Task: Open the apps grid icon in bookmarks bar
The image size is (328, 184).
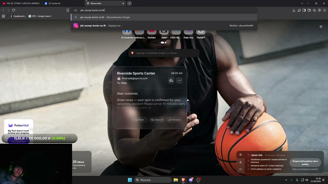Action: [3, 16]
